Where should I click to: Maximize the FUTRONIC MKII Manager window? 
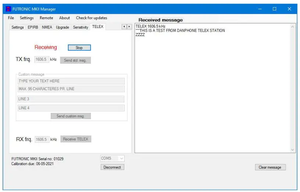coord(274,9)
